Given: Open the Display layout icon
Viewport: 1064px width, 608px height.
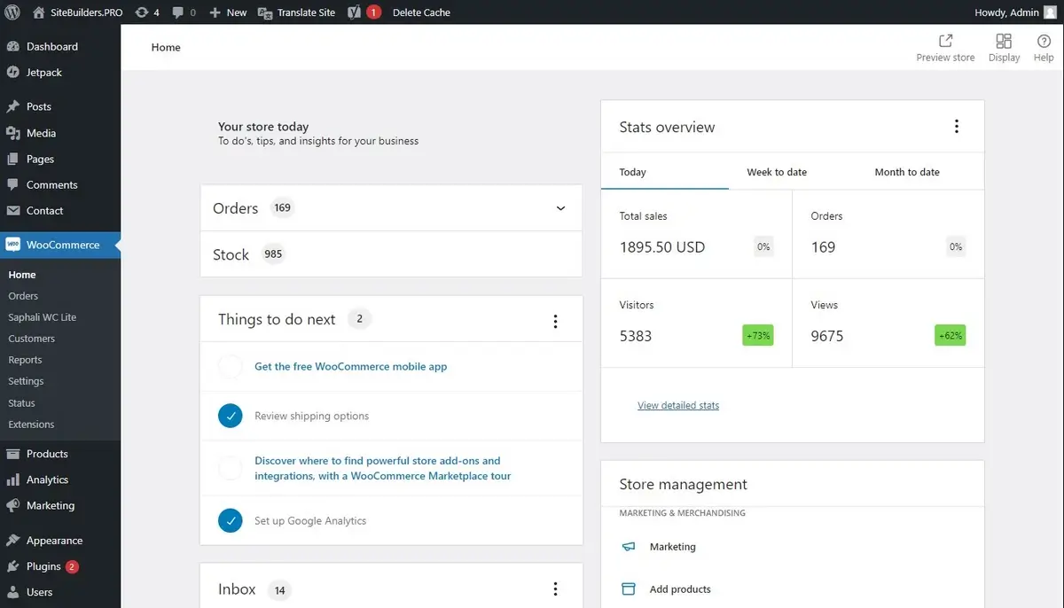Looking at the screenshot, I should coord(1004,41).
